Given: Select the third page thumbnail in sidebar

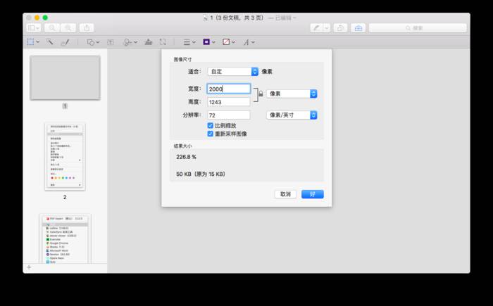Looking at the screenshot, I should [x=65, y=238].
